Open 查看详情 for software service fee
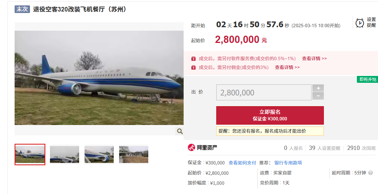This screenshot has width=378, height=194. [314, 59]
